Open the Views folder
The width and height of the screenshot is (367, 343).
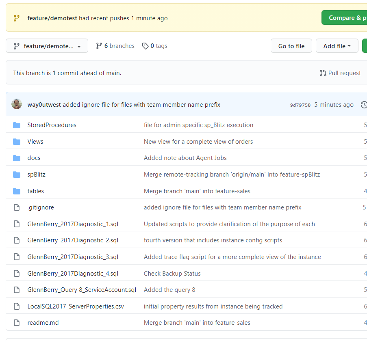coord(35,142)
